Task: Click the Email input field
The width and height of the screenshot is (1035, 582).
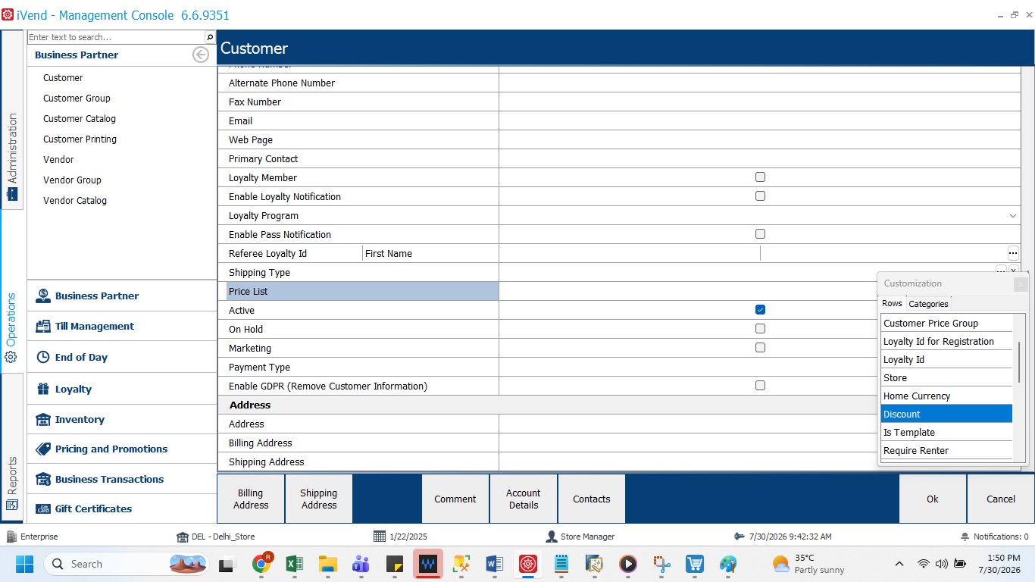Action: [x=760, y=120]
